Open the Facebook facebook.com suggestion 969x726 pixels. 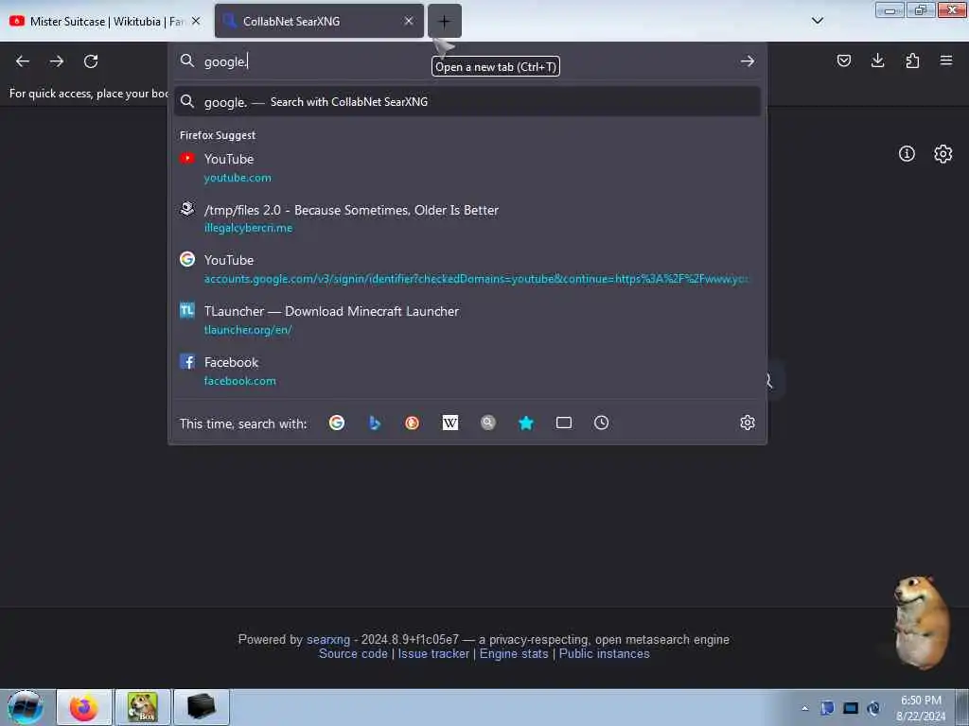click(x=467, y=371)
